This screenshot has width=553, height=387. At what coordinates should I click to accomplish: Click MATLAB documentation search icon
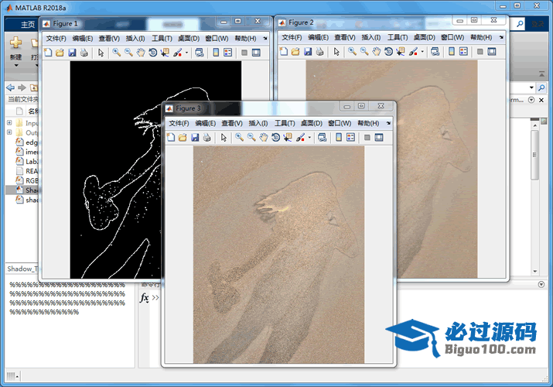click(520, 24)
